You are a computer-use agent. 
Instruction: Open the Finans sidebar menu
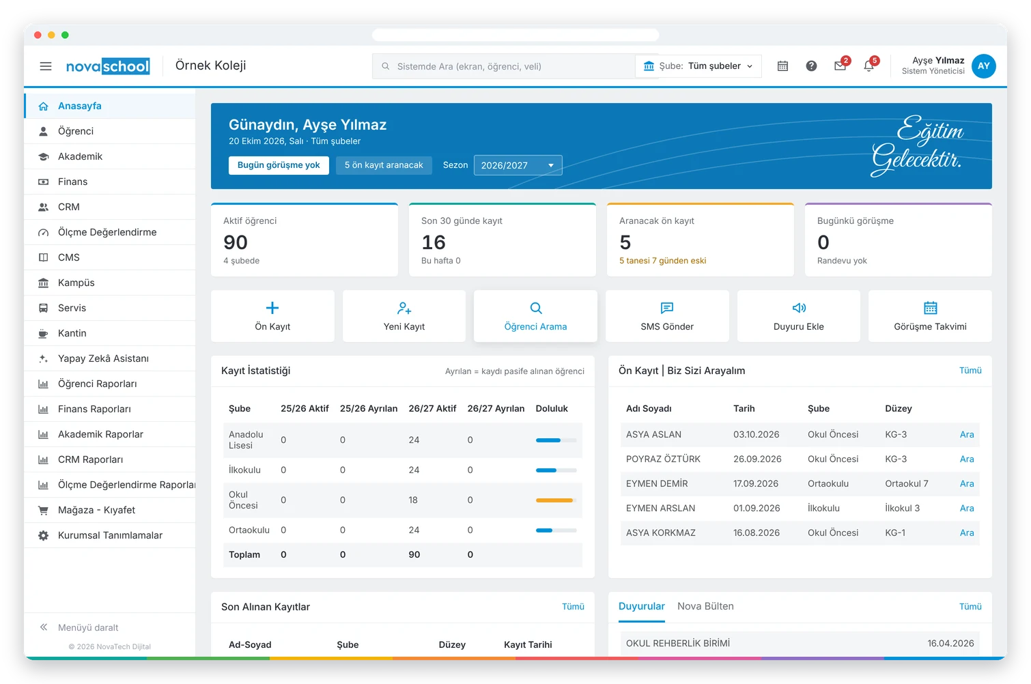click(109, 182)
